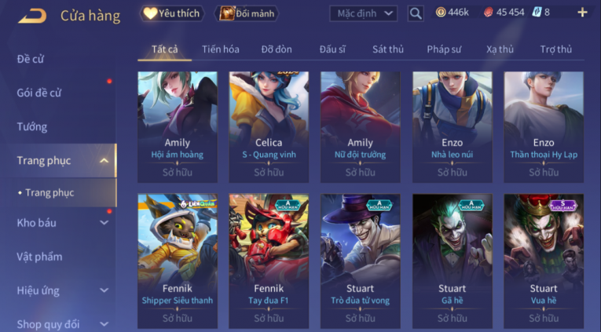Select the Stuart Vua hề skin card
Image resolution: width=601 pixels, height=332 pixels.
(544, 261)
